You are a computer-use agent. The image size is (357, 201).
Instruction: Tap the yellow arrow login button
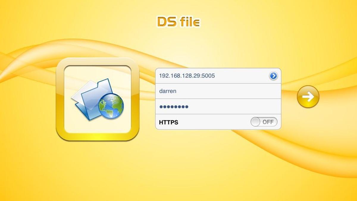308,96
